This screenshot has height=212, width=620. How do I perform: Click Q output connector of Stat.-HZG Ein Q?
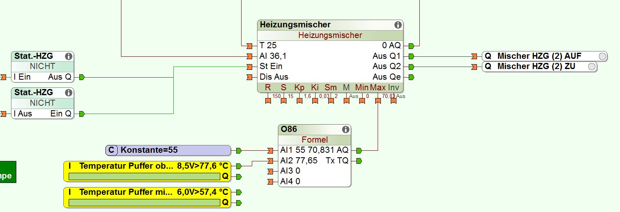point(82,114)
